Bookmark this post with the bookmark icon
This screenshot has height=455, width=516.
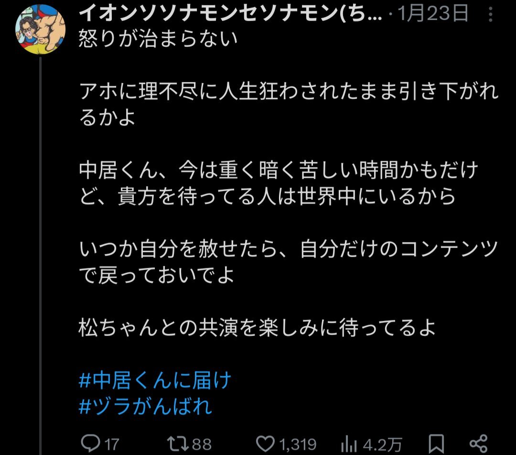[436, 444]
